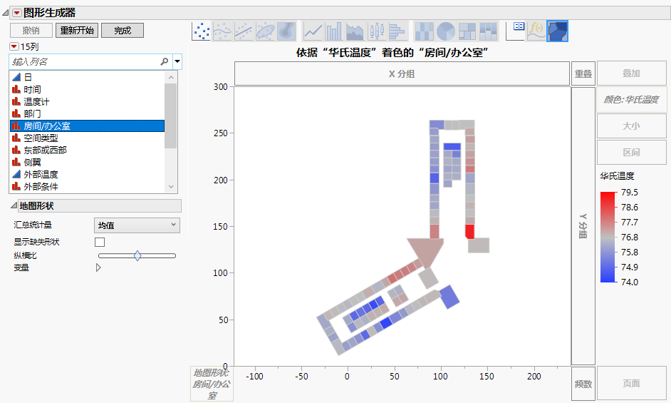This screenshot has height=403, width=671.
Task: Click the 完成 button
Action: point(123,31)
